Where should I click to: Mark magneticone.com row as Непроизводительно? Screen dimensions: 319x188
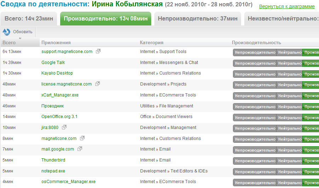pos(255,139)
